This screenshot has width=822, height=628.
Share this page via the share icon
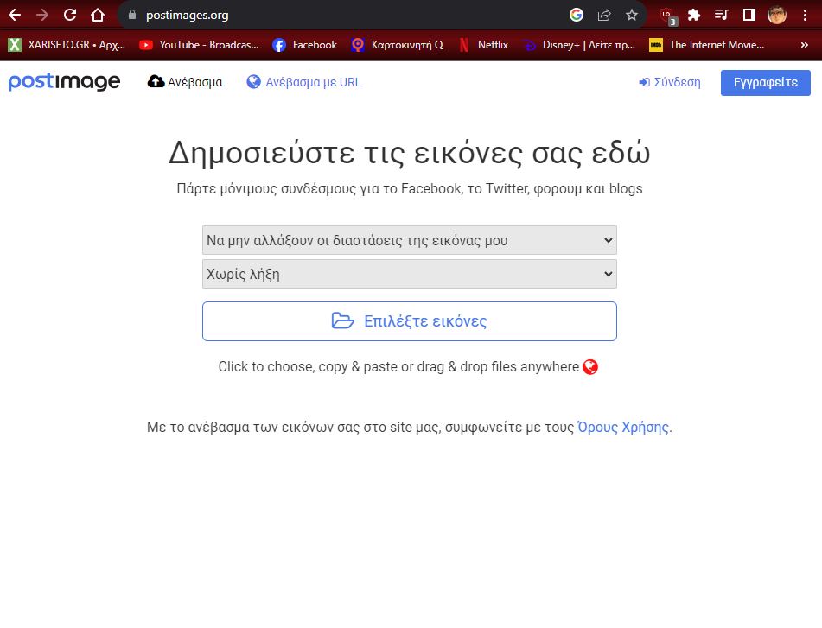(x=604, y=16)
